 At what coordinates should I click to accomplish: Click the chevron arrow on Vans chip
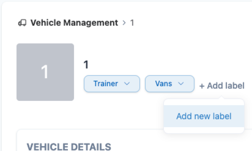[181, 83]
